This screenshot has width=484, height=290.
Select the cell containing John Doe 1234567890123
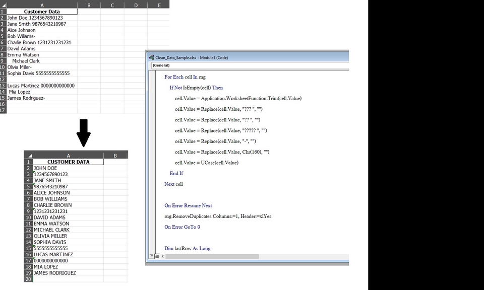(x=42, y=18)
